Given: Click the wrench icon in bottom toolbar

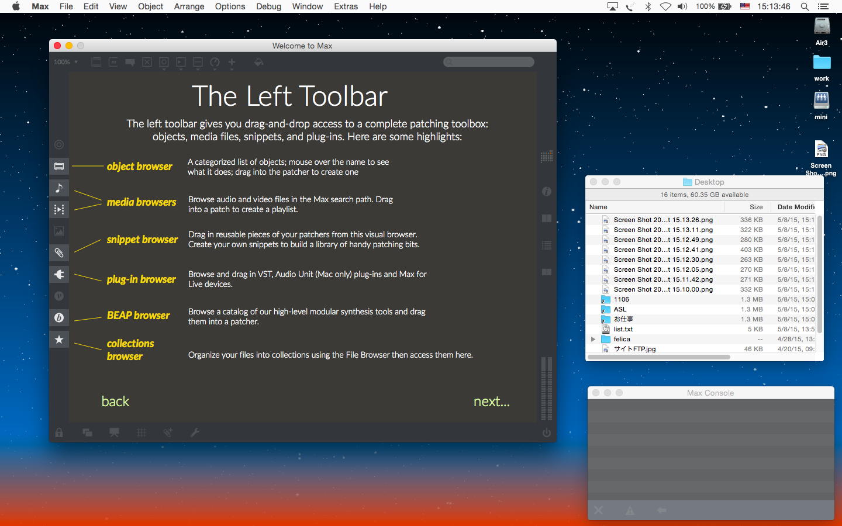Looking at the screenshot, I should pos(195,432).
